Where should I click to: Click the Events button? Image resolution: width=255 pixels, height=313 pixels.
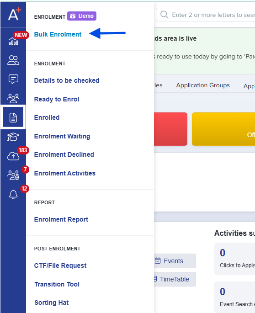[x=175, y=261]
